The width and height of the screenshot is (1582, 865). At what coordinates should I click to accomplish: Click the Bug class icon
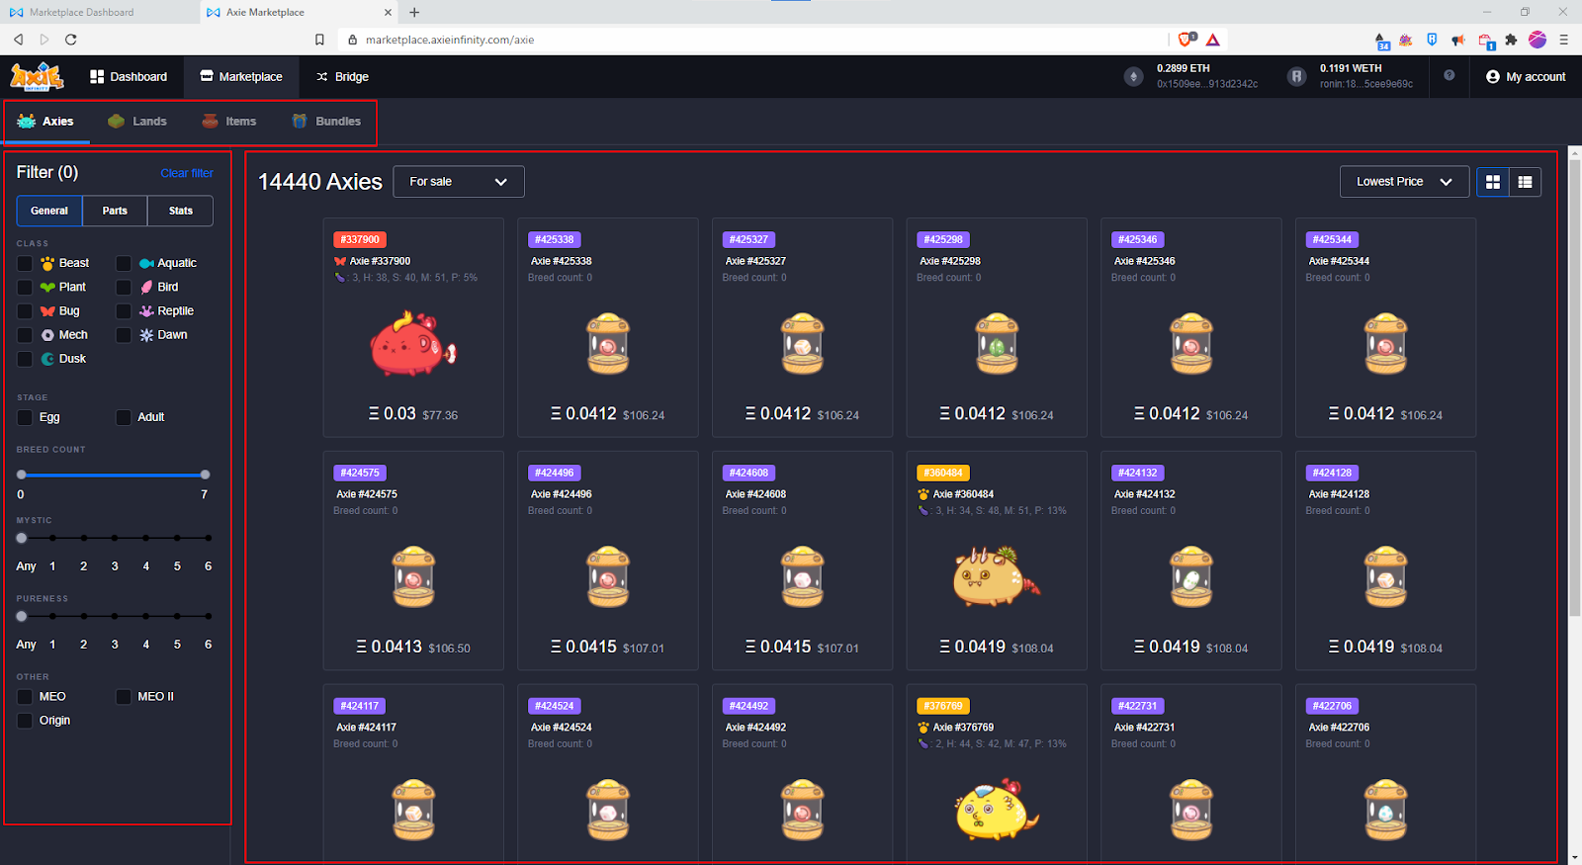47,310
